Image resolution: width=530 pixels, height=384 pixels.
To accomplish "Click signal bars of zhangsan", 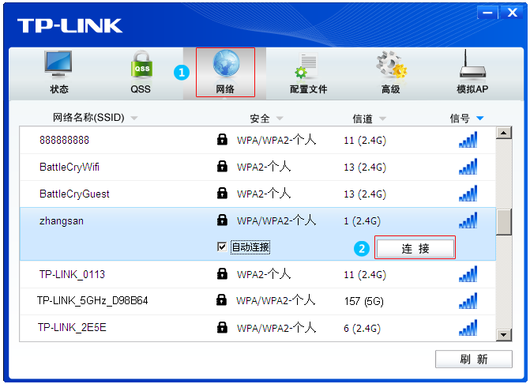I will point(468,220).
